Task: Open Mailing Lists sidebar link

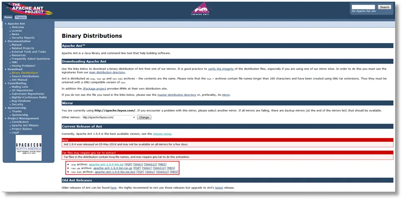Action: click(20, 87)
